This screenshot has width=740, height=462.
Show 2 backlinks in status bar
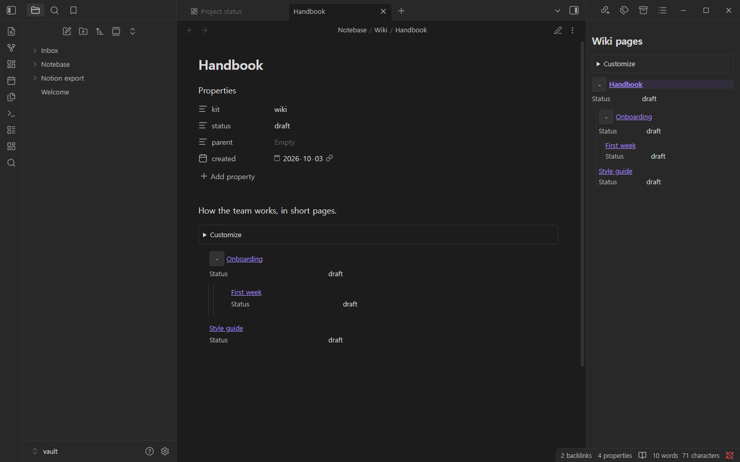(x=576, y=455)
